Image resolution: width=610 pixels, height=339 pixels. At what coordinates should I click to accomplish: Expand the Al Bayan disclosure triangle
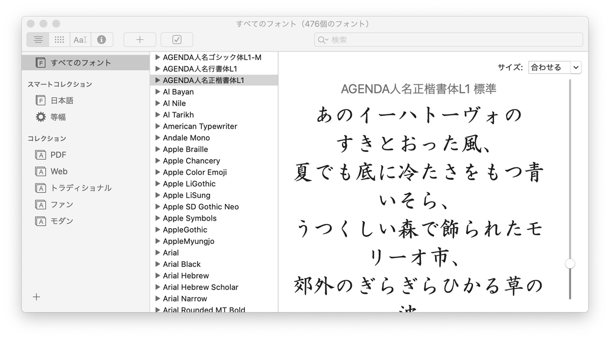click(x=158, y=91)
